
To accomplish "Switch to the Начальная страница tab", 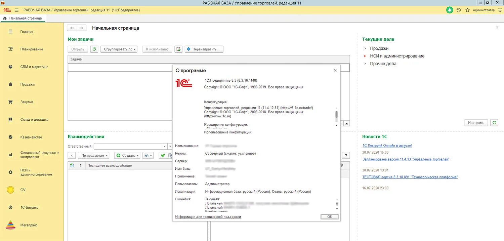I will pos(23,18).
